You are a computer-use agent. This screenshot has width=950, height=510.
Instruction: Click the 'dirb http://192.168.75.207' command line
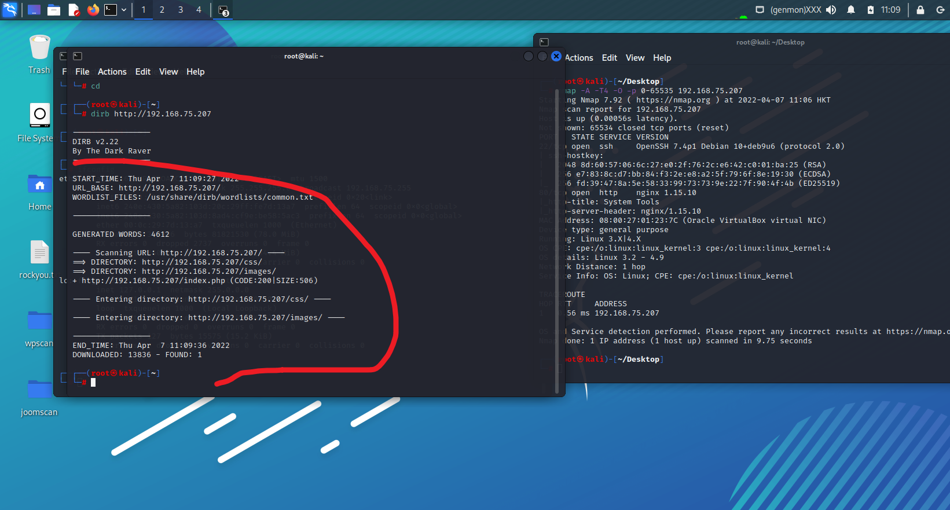(x=151, y=114)
